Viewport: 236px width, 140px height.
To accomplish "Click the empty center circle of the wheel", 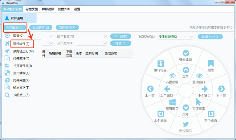I will pos(186,91).
